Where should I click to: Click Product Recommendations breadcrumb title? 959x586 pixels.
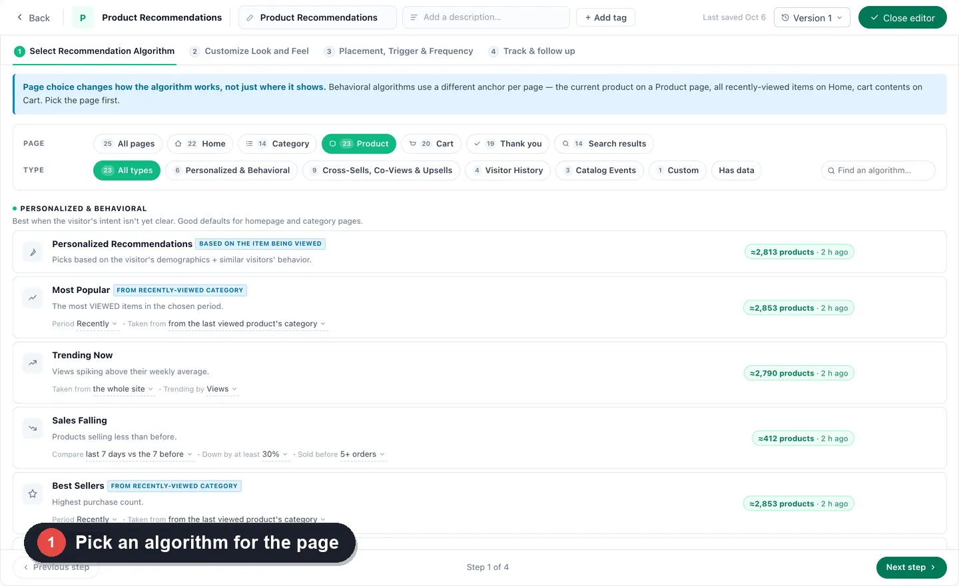[162, 18]
